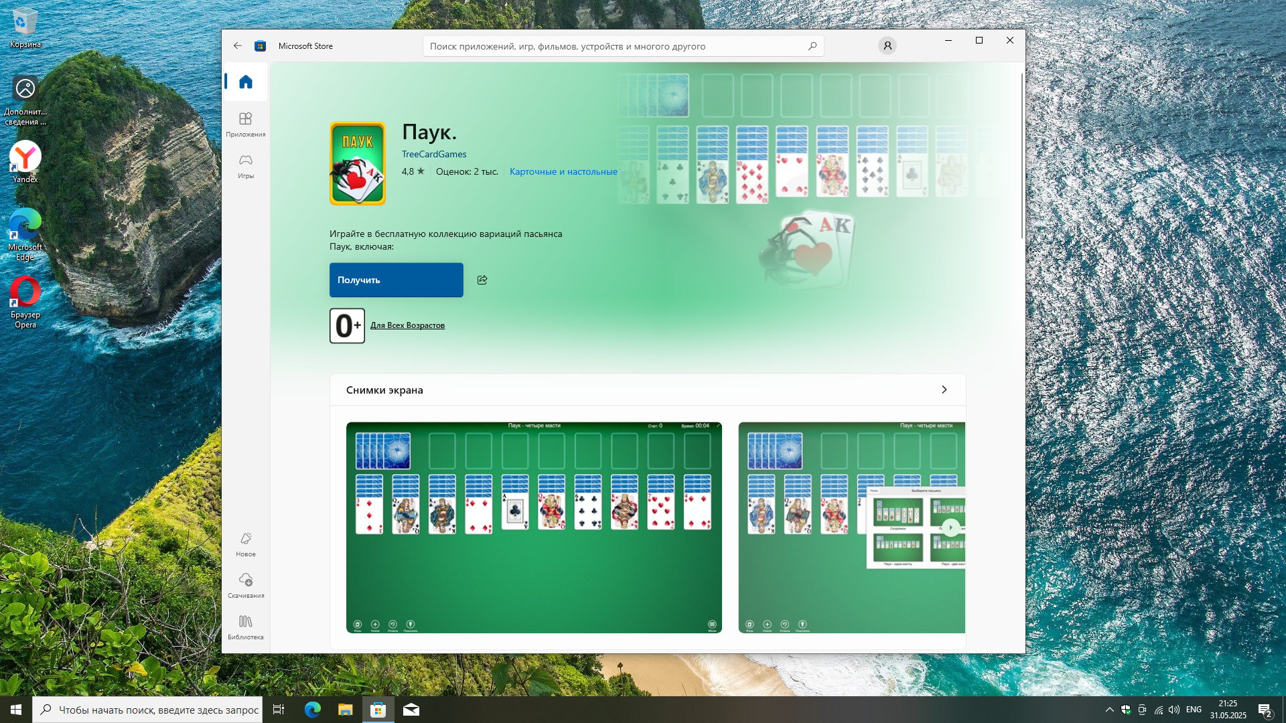Click the search magnifier icon
This screenshot has height=723, width=1286.
[812, 46]
